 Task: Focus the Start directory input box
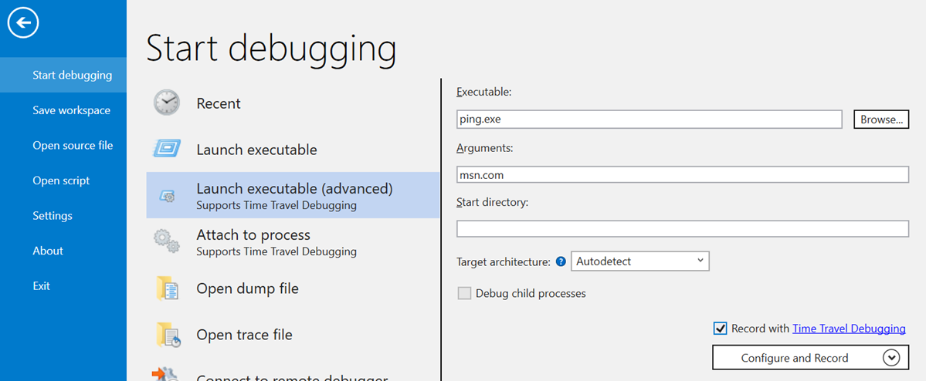(x=683, y=229)
